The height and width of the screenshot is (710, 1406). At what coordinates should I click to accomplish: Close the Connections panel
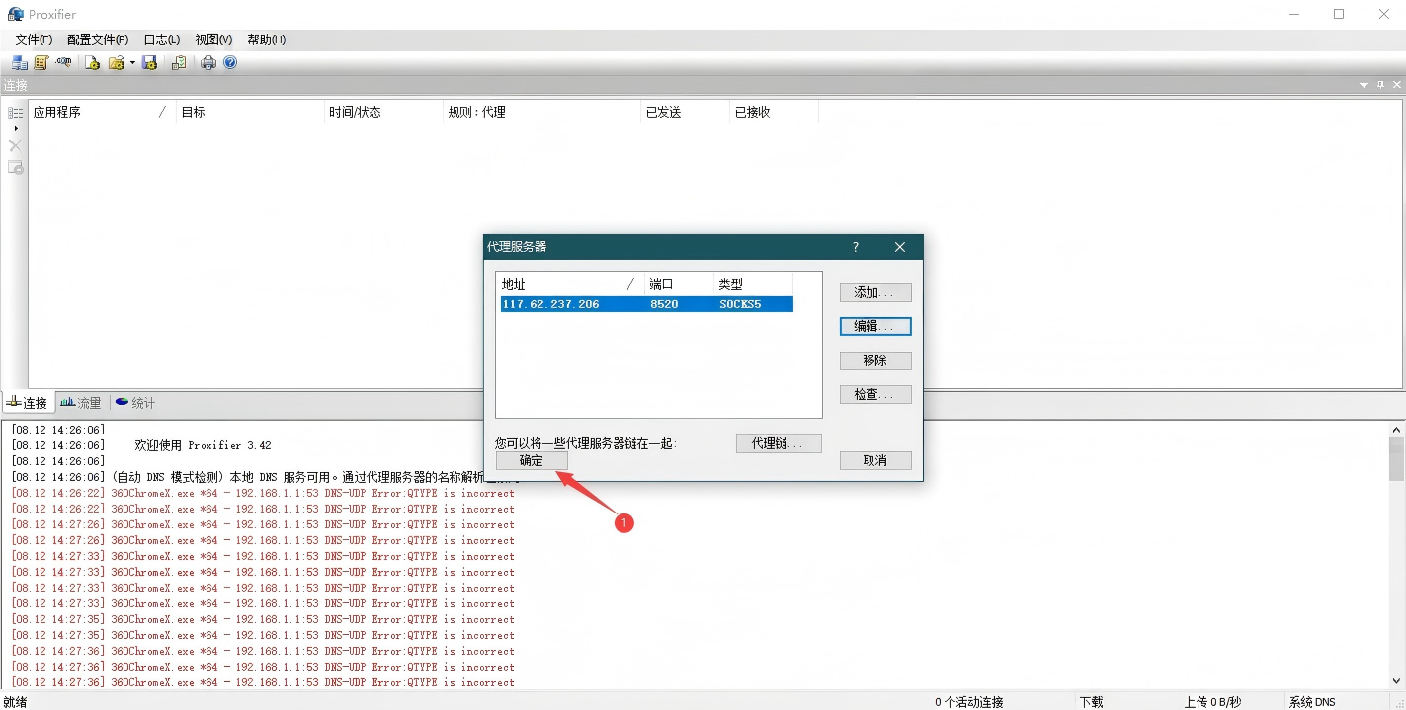tap(1397, 86)
